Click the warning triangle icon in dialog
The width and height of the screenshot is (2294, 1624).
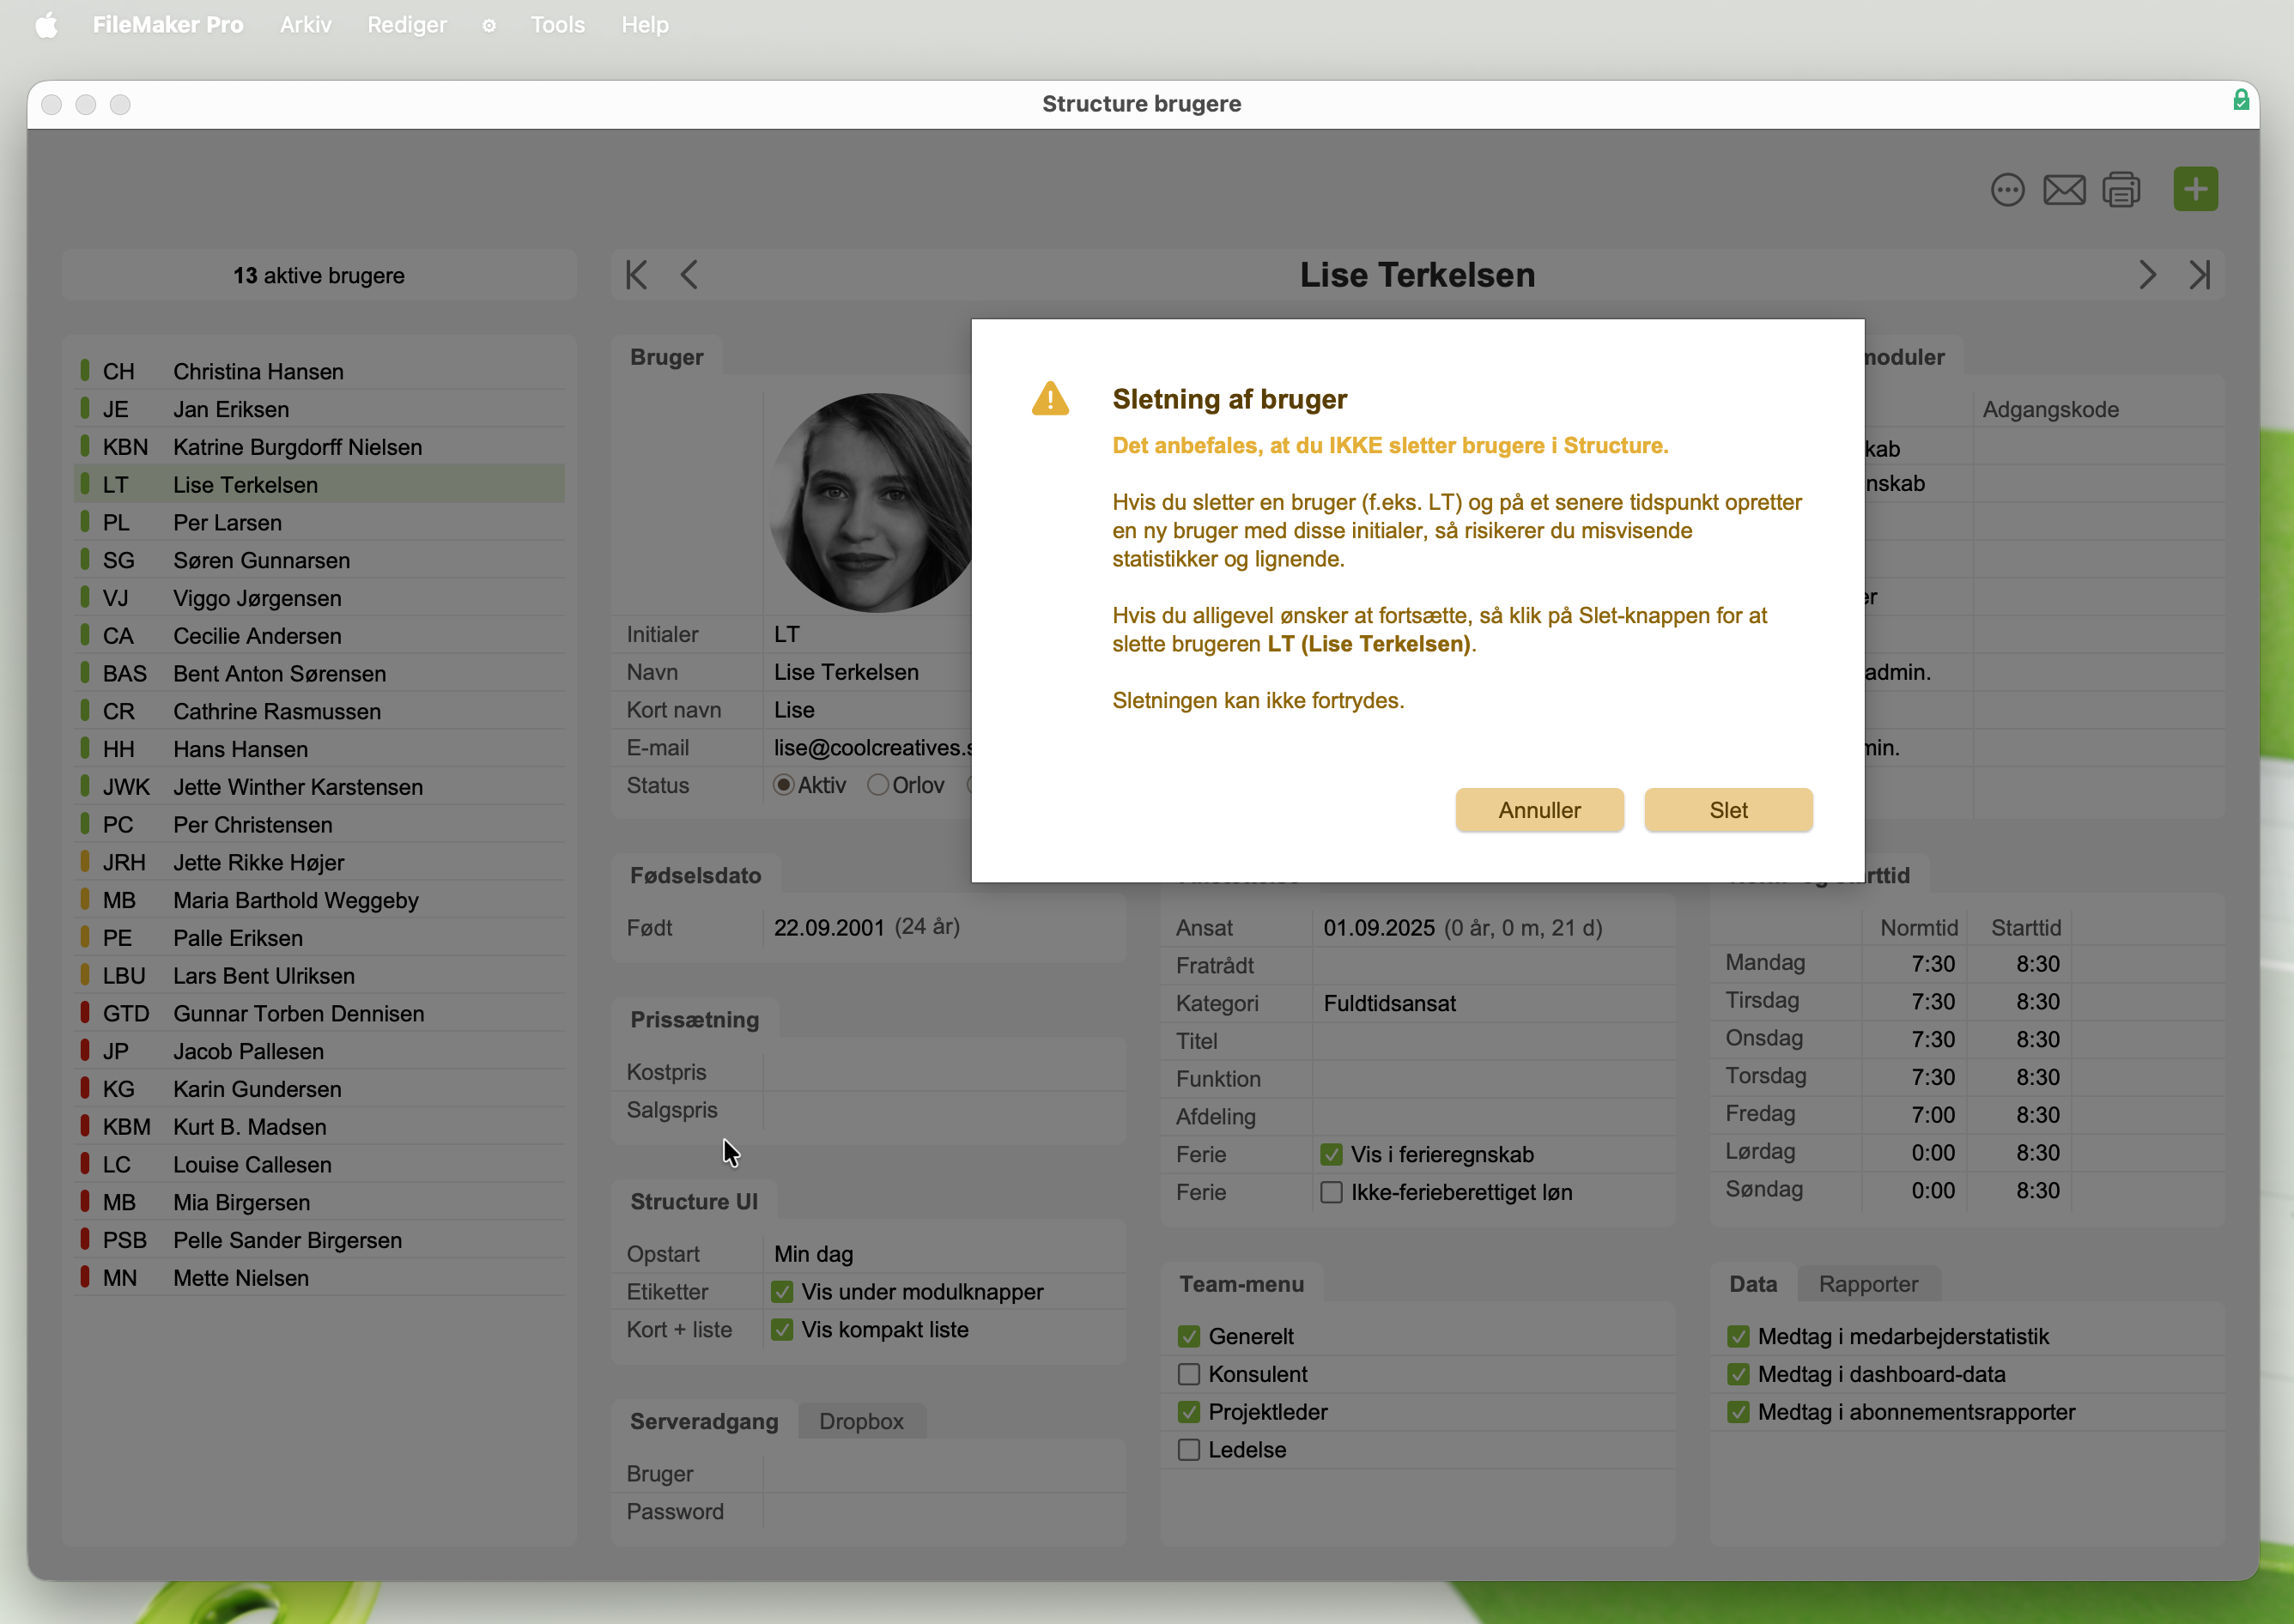click(x=1050, y=399)
